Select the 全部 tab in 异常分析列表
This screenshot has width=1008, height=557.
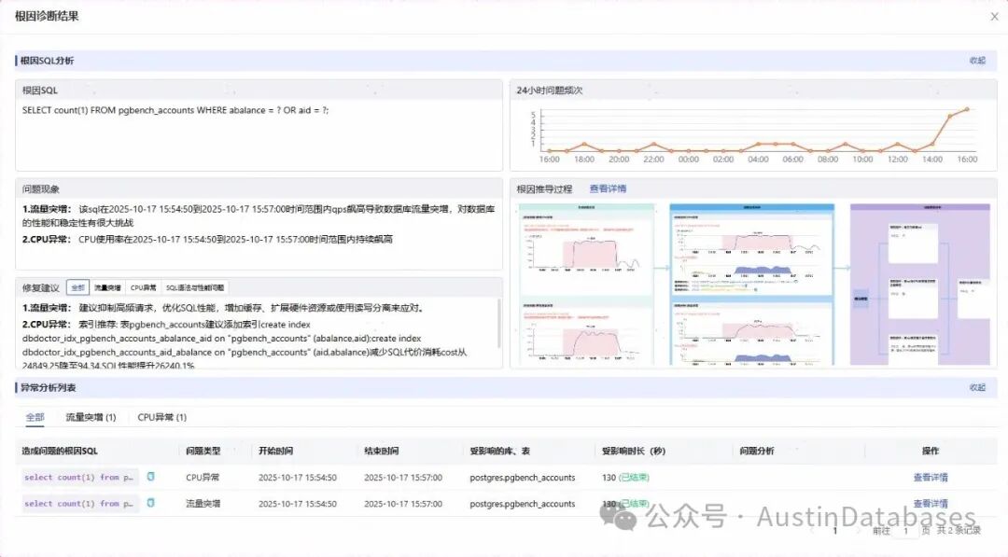point(35,417)
